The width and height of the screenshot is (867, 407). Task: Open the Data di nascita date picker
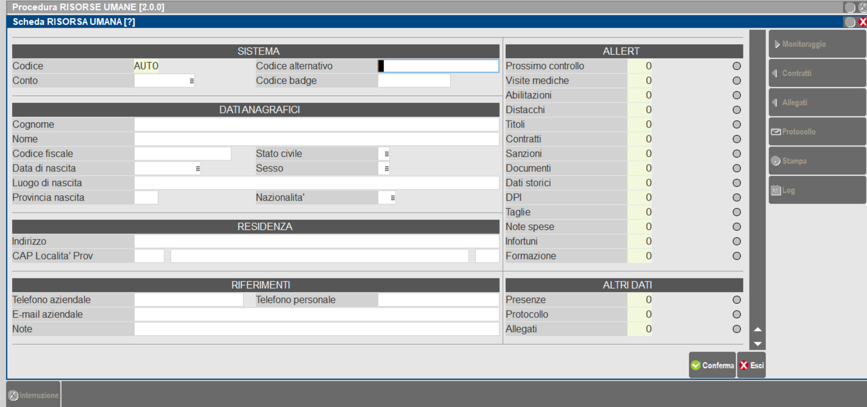tap(197, 168)
